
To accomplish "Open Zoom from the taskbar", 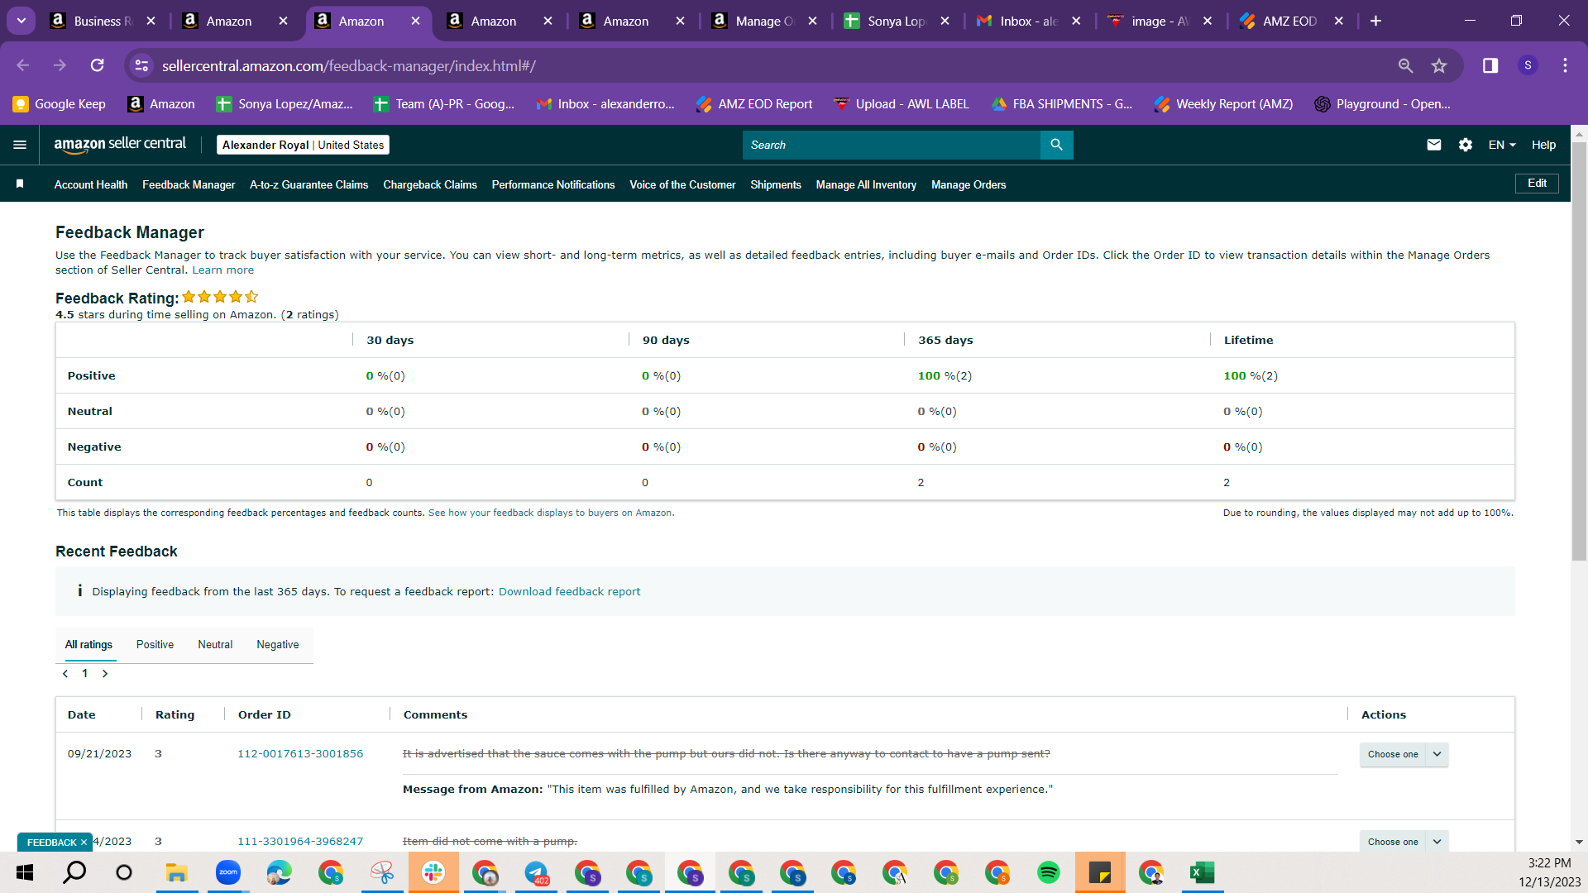I will [227, 872].
